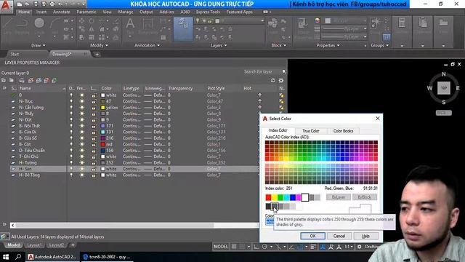
Task: Toggle On lightbulb for layer N- Trục
Action: (x=71, y=101)
